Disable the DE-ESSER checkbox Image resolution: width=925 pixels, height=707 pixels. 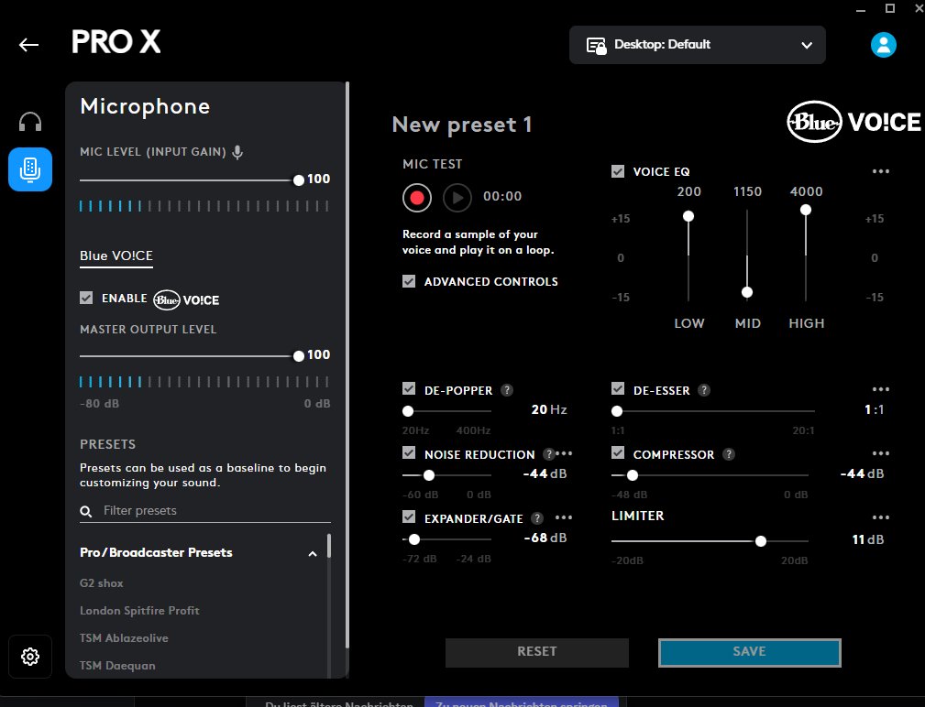[x=618, y=388]
